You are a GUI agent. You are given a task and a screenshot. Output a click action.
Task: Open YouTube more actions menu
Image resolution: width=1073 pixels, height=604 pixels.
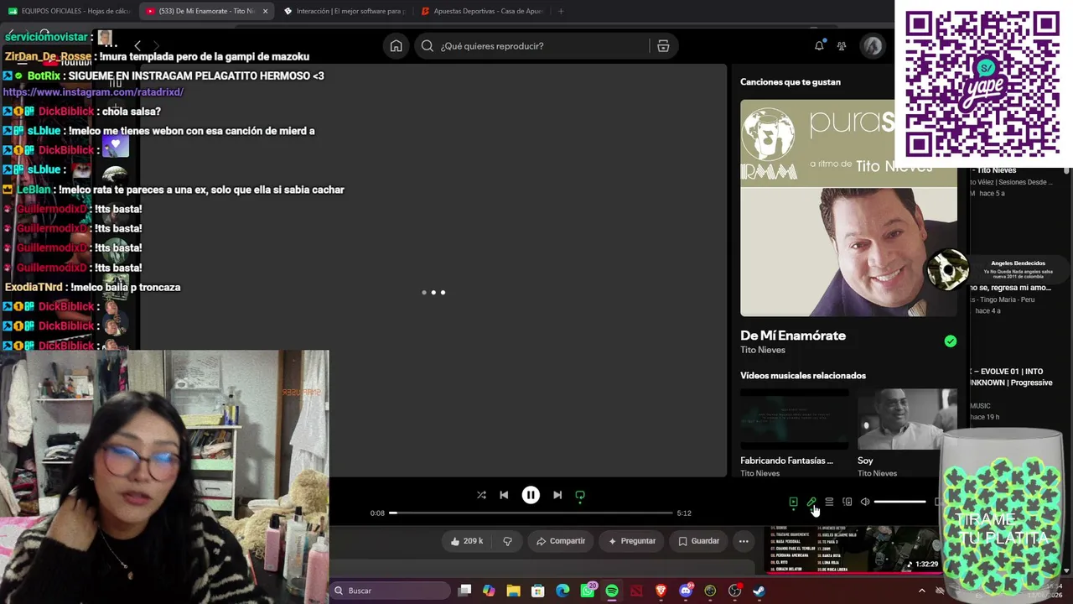pos(744,541)
